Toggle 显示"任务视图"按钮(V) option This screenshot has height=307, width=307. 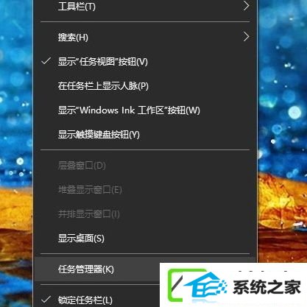click(x=145, y=61)
